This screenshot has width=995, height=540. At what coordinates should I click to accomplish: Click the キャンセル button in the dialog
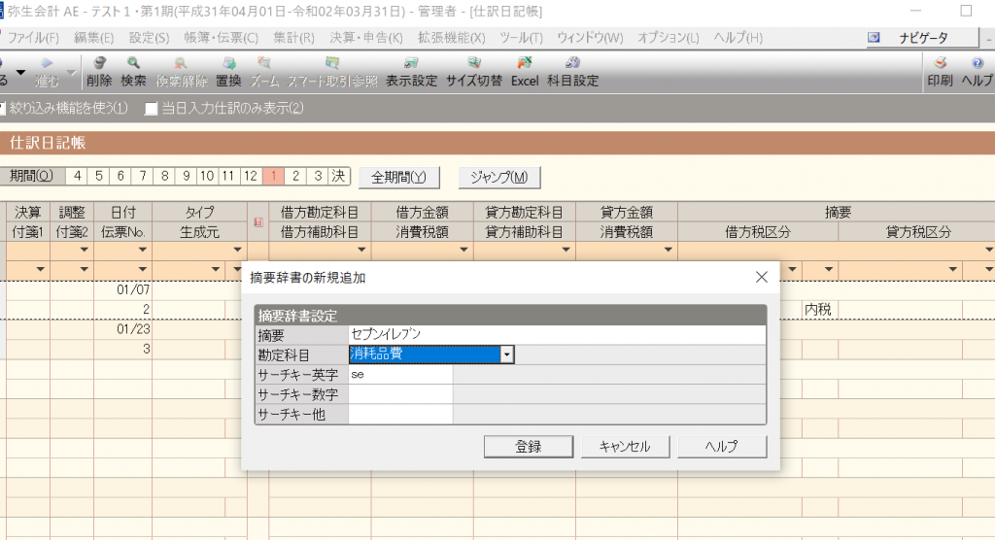tap(624, 447)
